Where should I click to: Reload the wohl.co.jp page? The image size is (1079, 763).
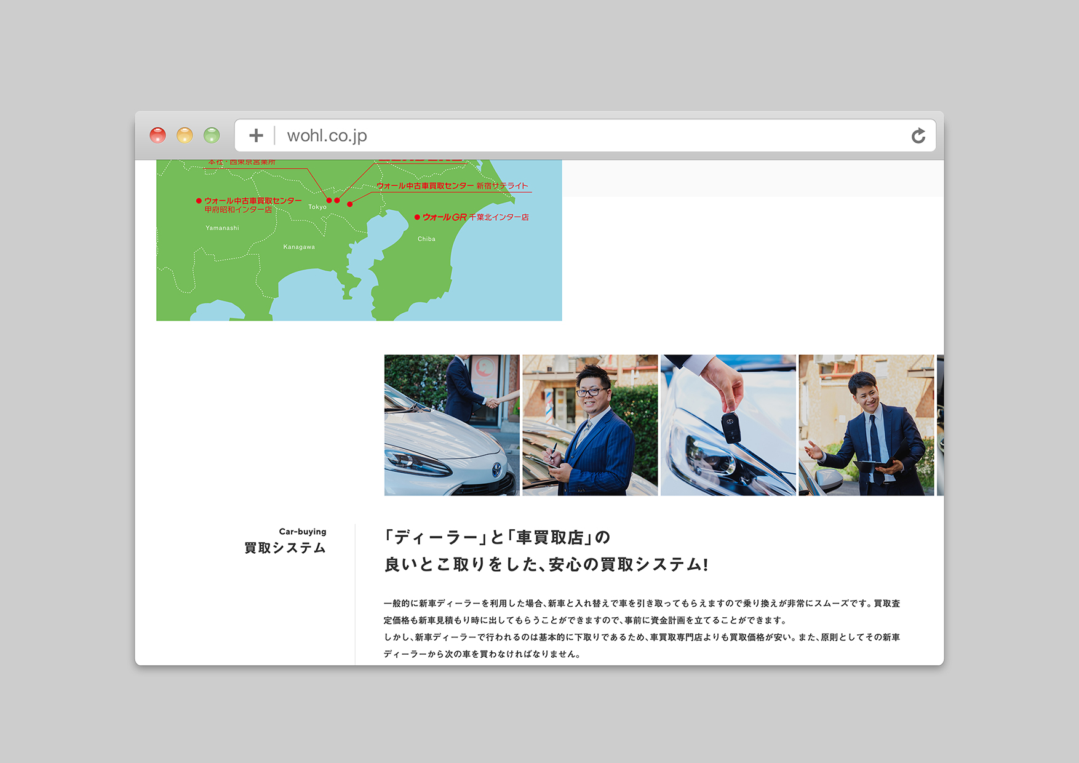[x=919, y=135]
